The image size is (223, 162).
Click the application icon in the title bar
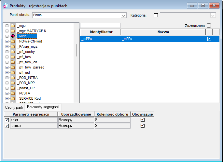(x=6, y=6)
